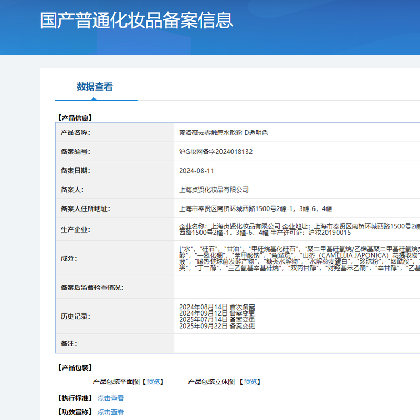Click the 【产品包装】 section heading

coord(75,367)
